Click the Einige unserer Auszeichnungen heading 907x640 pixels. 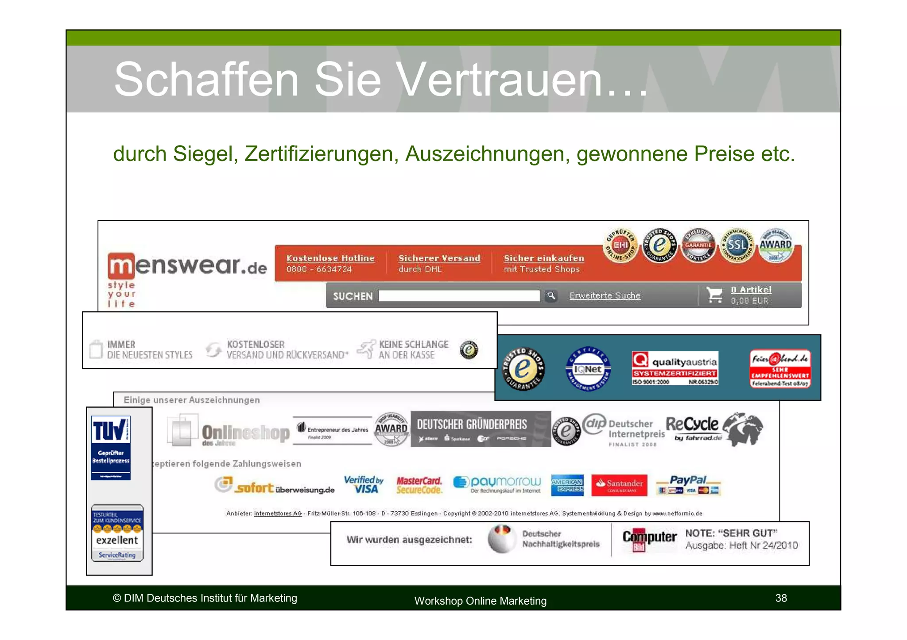tap(192, 400)
